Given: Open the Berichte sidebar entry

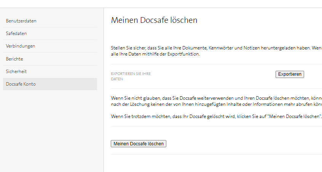Looking at the screenshot, I should click(x=14, y=59).
